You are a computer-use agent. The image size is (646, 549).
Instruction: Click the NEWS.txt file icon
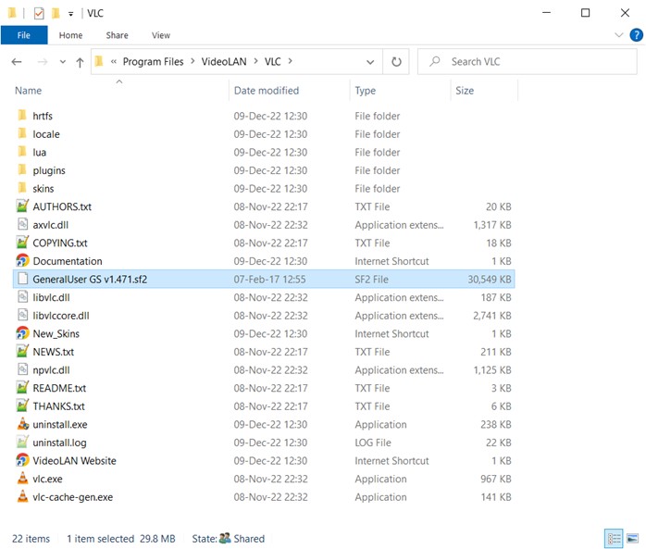point(22,351)
